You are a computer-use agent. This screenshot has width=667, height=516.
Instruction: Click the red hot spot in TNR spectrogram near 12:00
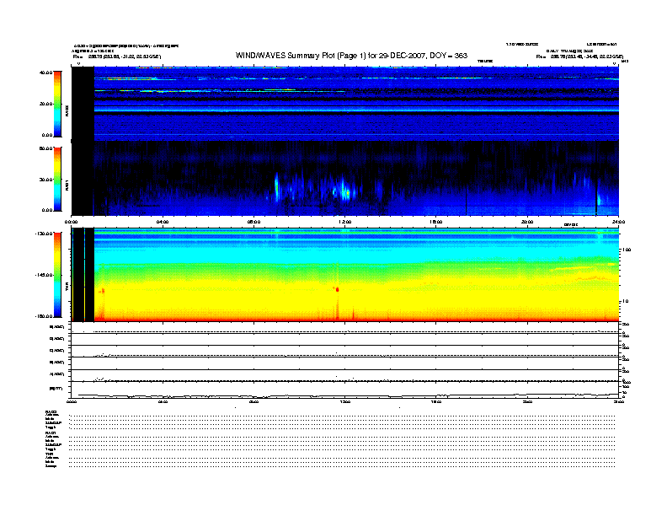(338, 289)
